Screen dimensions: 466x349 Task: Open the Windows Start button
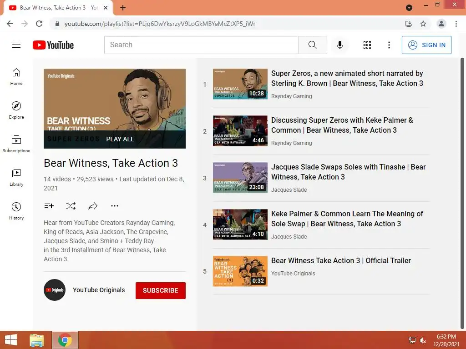tap(11, 340)
